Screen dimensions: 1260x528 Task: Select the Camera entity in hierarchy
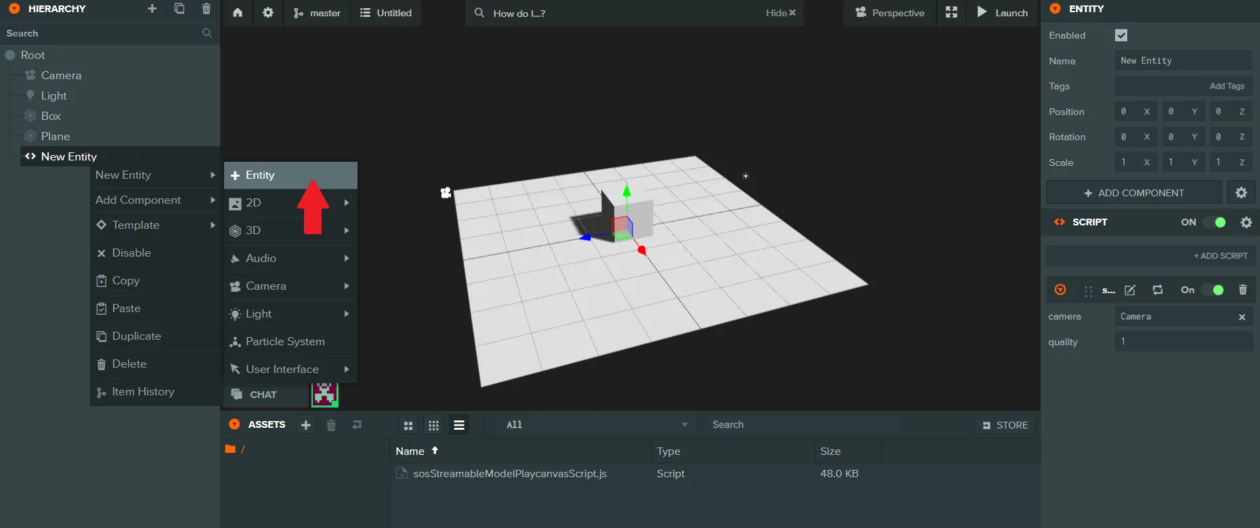pos(61,75)
